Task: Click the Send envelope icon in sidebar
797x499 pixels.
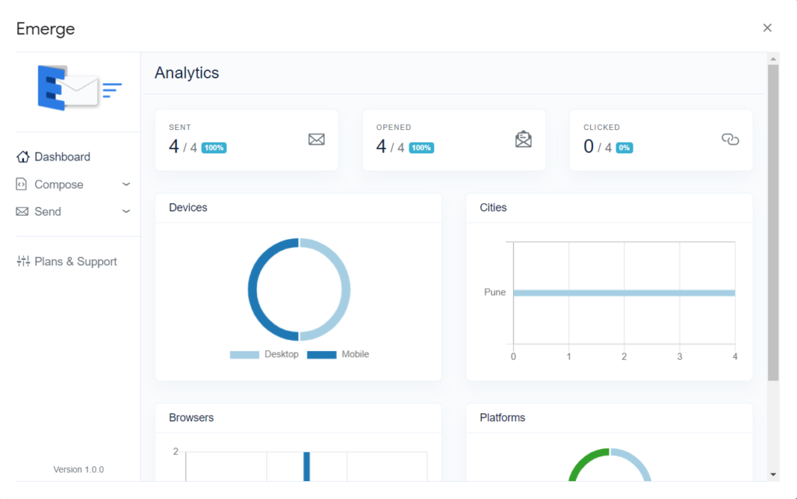Action: tap(22, 212)
